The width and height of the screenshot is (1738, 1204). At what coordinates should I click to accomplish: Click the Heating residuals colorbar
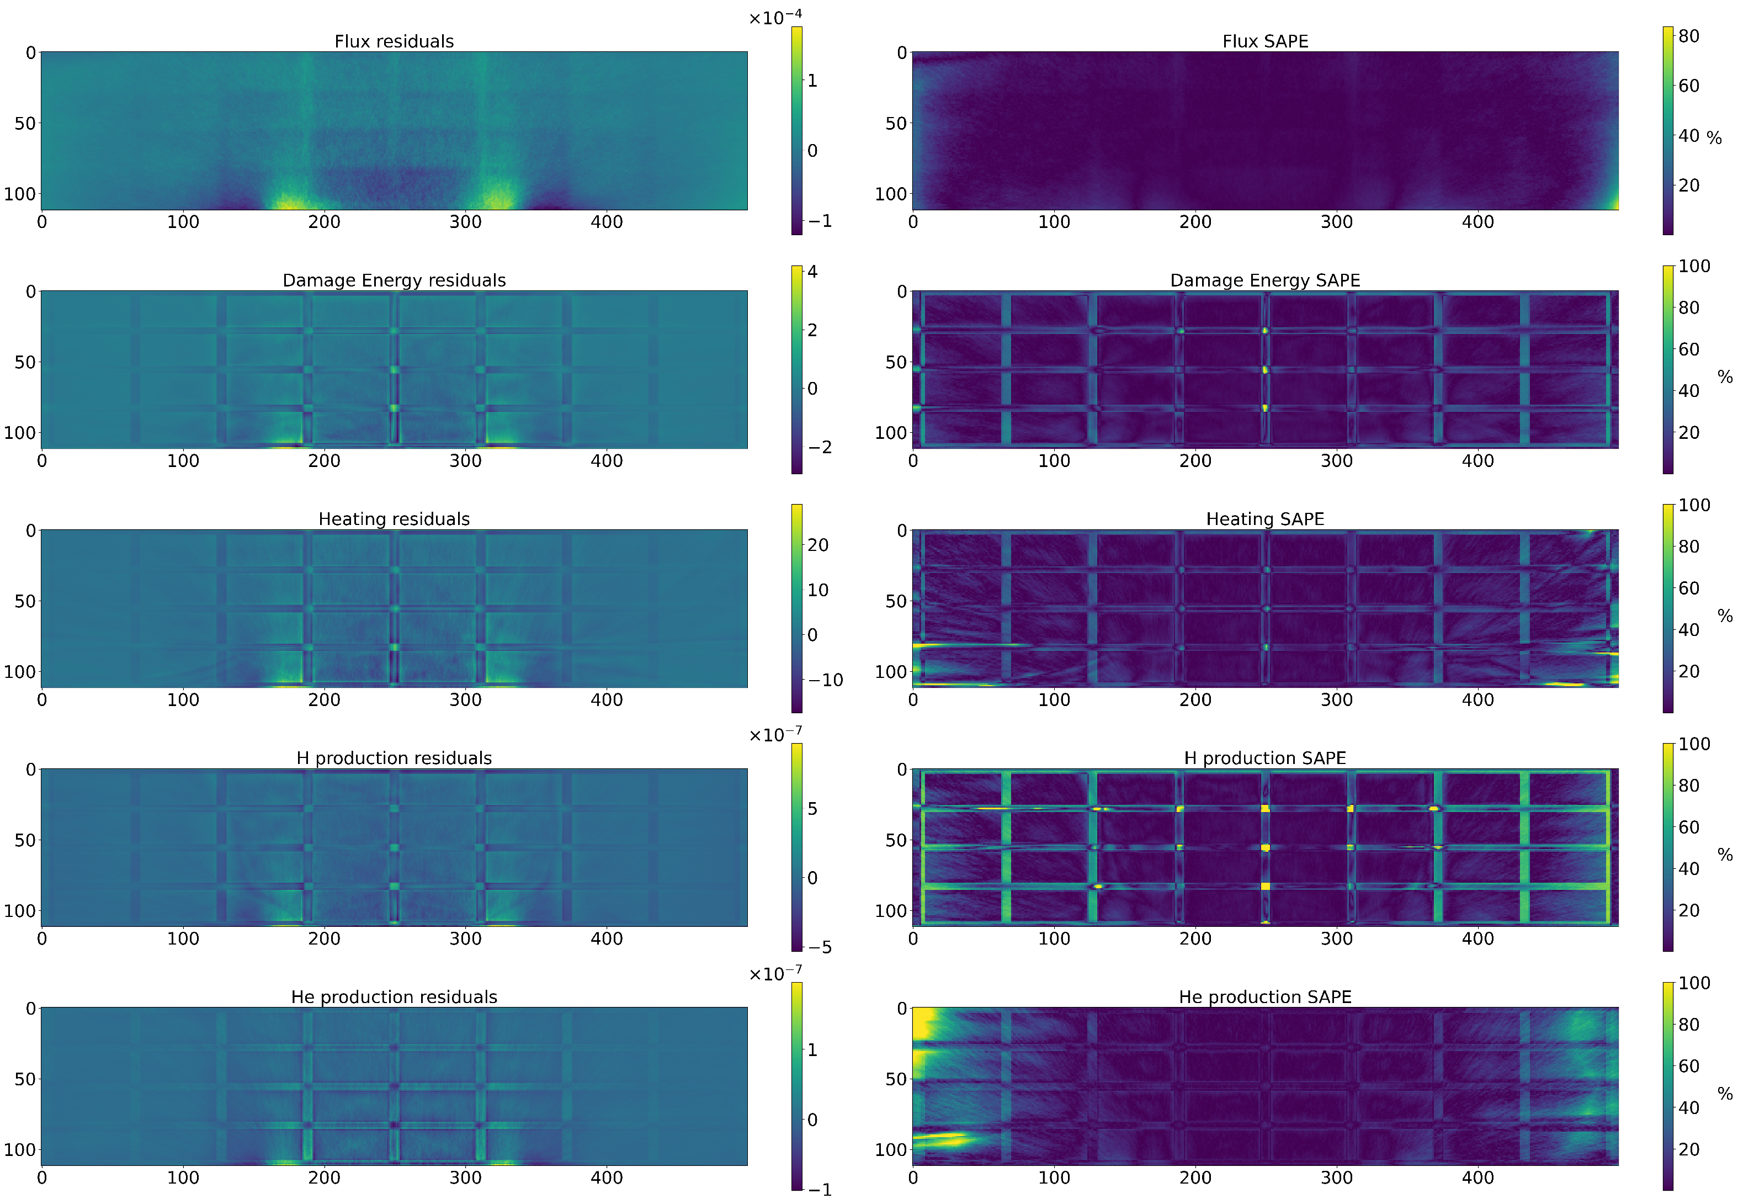[796, 608]
